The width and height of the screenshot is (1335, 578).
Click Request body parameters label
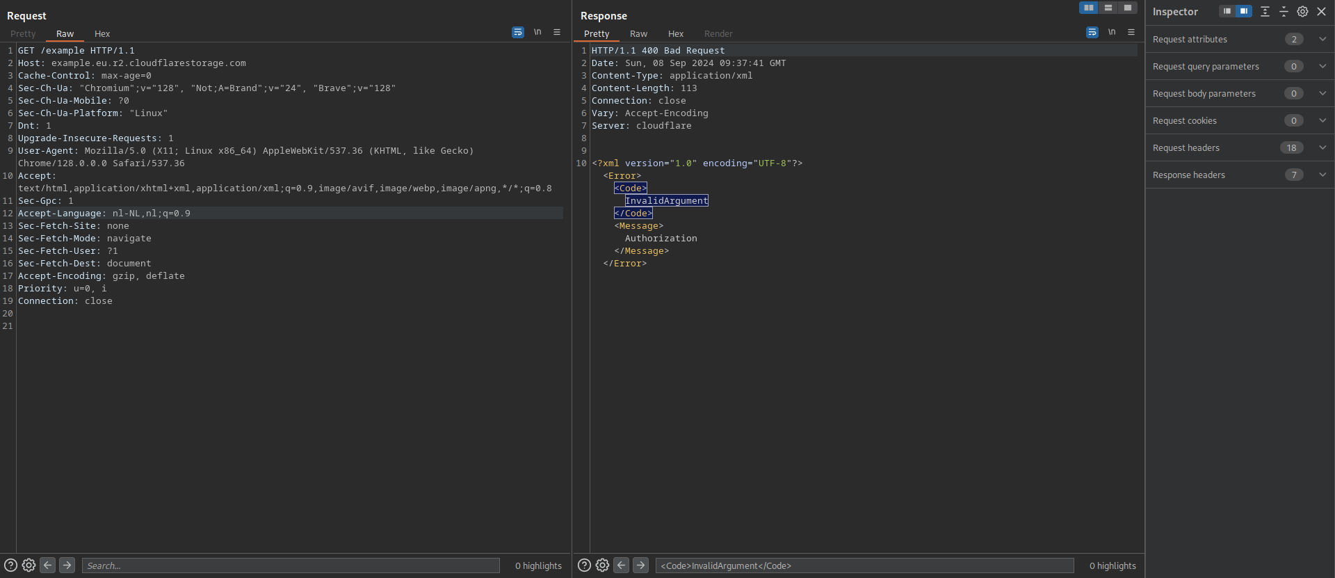pos(1204,94)
